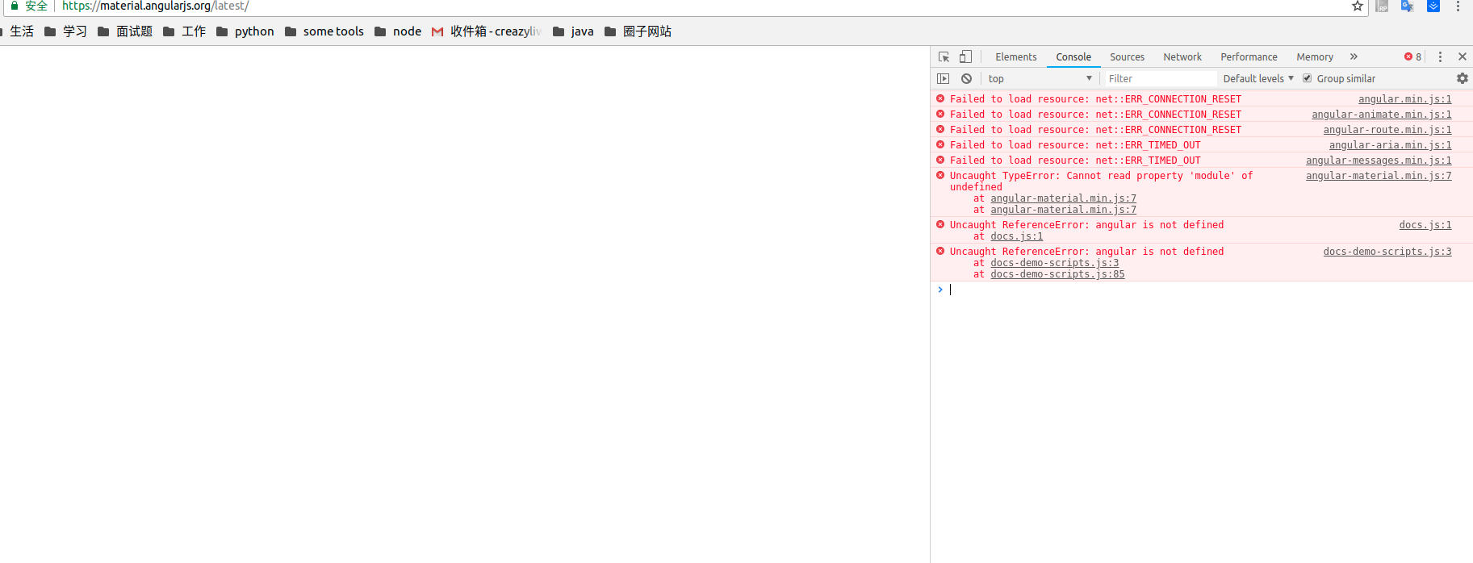Close the DevTools panel

[1462, 56]
